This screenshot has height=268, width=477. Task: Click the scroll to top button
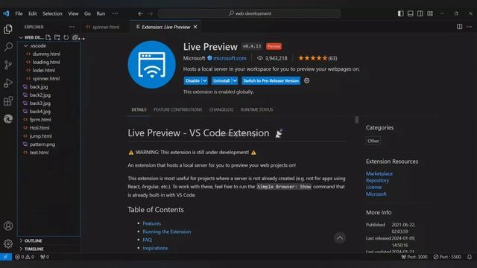coord(340,238)
